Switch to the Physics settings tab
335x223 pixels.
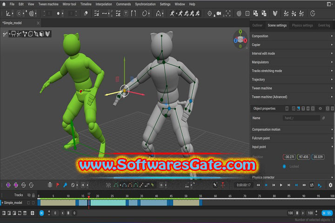click(302, 25)
